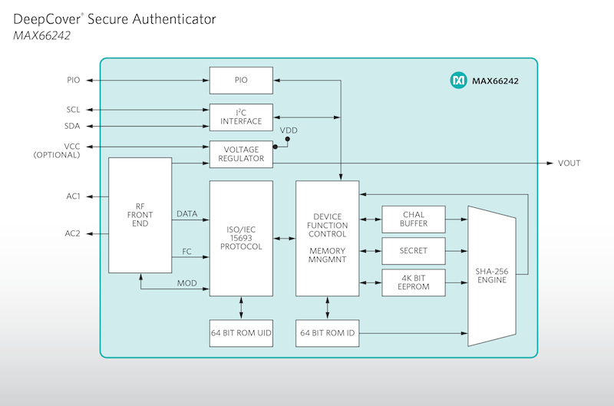614x406 pixels.
Task: Select the 64 BIT ROM ID block
Action: click(328, 333)
